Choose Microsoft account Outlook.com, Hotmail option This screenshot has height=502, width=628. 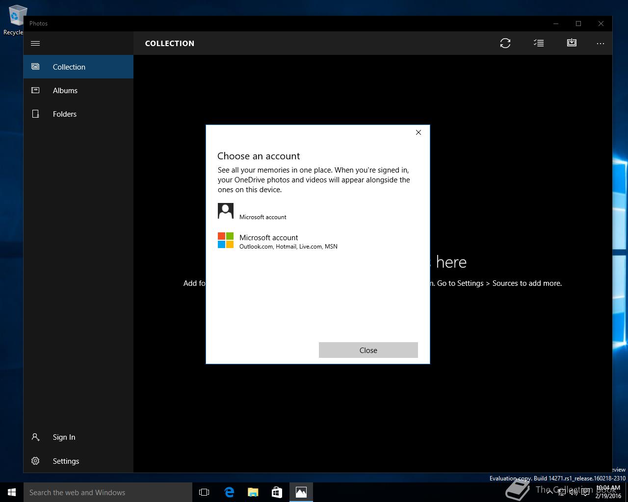(x=278, y=241)
